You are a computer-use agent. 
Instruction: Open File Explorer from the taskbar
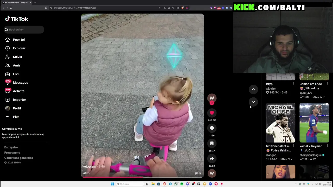coord(153,184)
